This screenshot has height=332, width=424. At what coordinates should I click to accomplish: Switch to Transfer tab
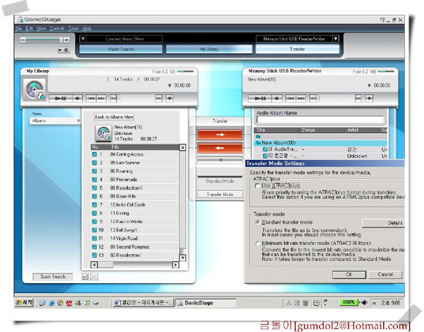[298, 49]
